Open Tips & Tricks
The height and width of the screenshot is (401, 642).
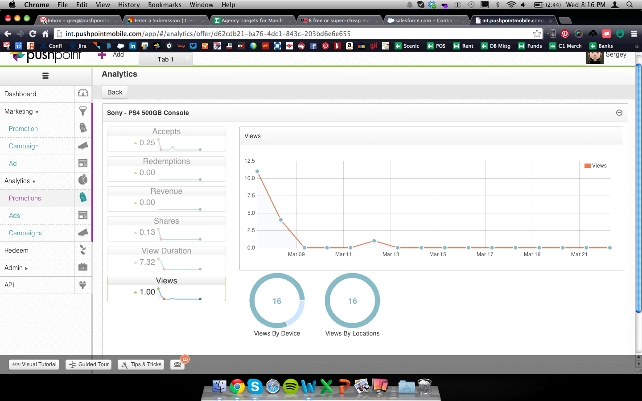click(141, 364)
